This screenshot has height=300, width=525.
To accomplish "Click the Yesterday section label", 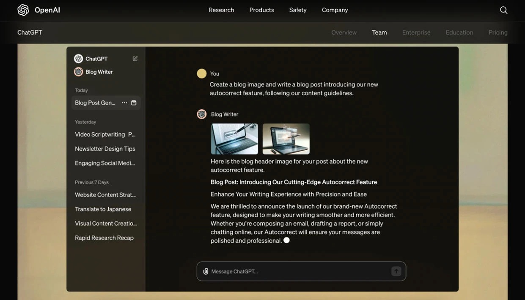I will click(x=85, y=122).
